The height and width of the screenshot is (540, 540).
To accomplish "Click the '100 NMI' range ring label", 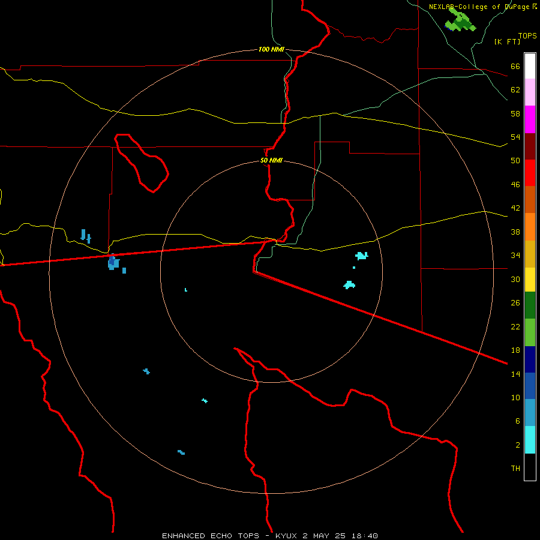I will point(271,50).
